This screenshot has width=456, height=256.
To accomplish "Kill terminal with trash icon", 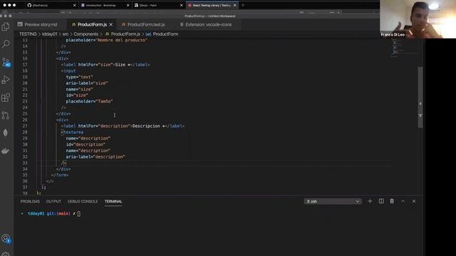I will pyautogui.click(x=392, y=201).
